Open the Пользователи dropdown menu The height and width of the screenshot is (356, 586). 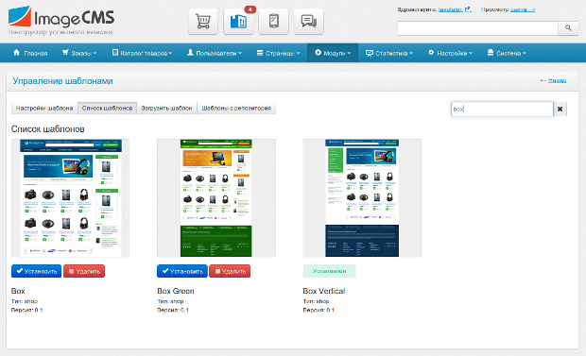215,53
